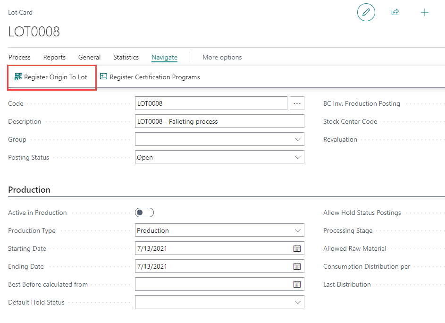Open the Reports menu
This screenshot has height=323, width=445.
click(54, 57)
